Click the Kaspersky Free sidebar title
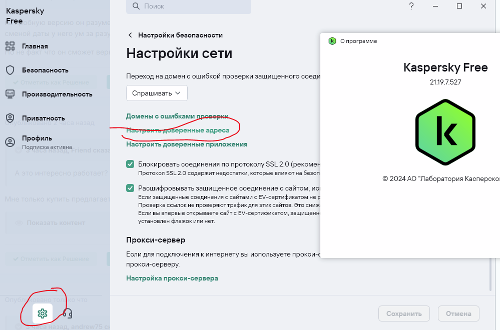The height and width of the screenshot is (330, 500). coord(25,16)
